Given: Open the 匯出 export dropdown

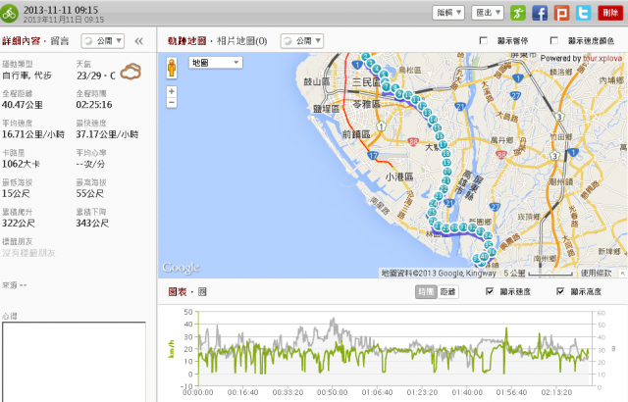Looking at the screenshot, I should [488, 13].
